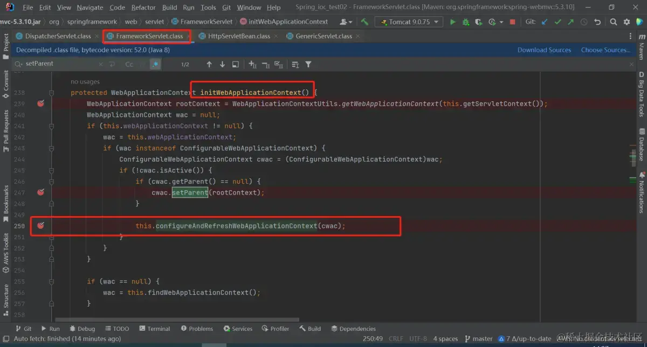
Task: Open the Navigate menu
Action: pos(90,8)
